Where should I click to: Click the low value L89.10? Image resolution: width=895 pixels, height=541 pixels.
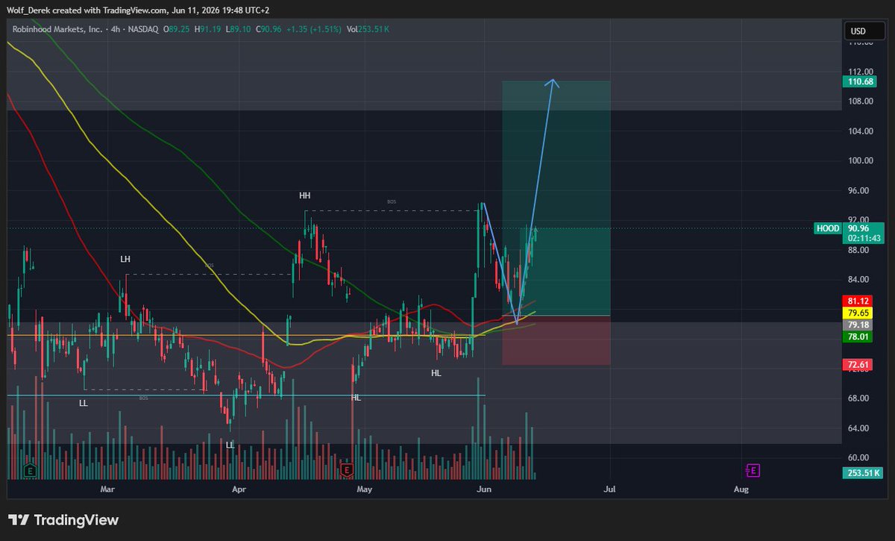(x=239, y=29)
